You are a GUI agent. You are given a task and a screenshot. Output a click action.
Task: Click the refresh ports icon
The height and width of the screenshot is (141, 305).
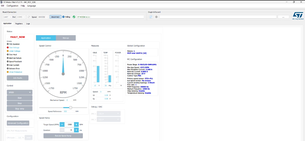(29, 17)
